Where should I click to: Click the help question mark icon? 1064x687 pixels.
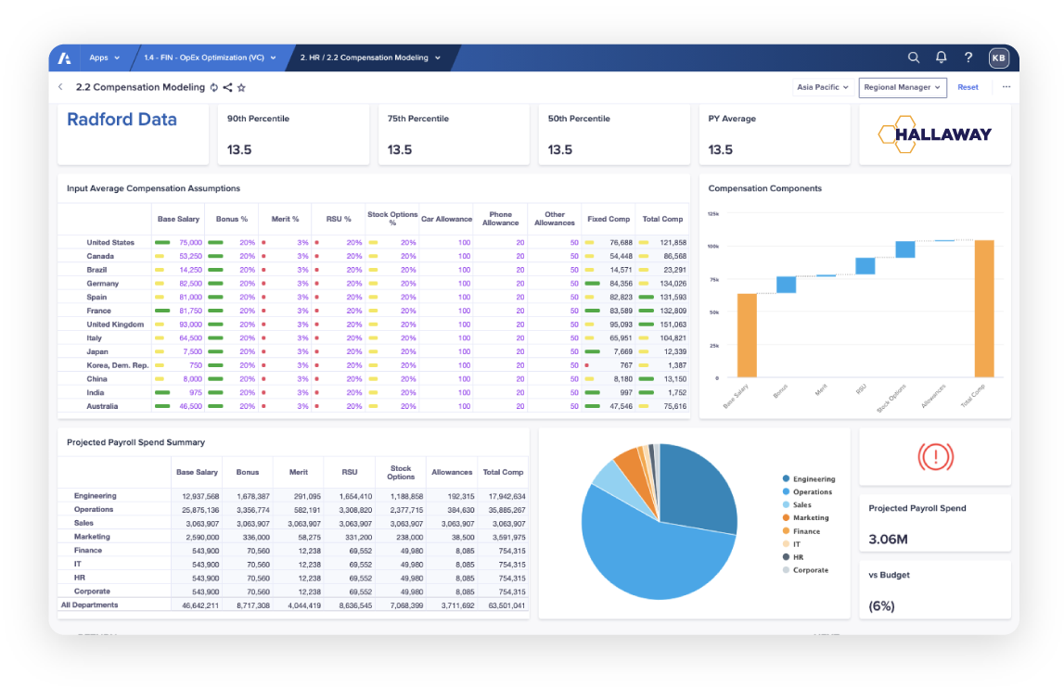pyautogui.click(x=968, y=57)
